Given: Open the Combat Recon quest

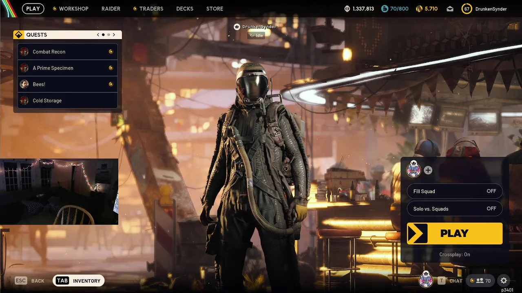Looking at the screenshot, I should [68, 52].
